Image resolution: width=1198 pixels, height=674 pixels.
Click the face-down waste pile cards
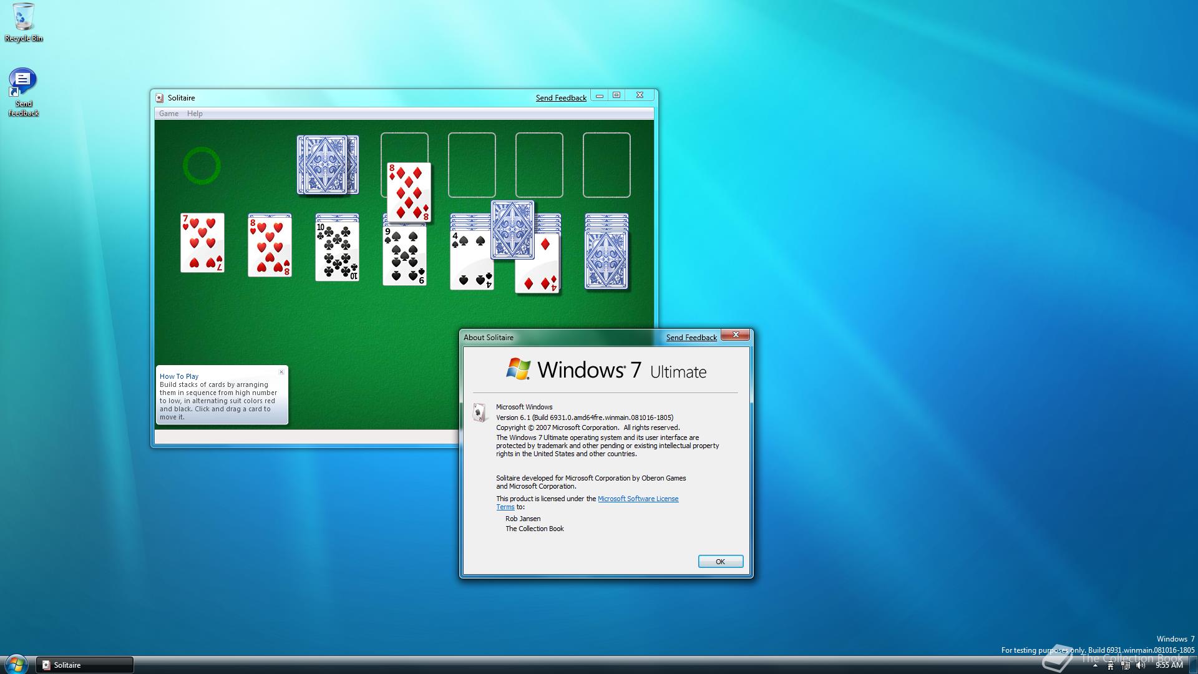328,165
